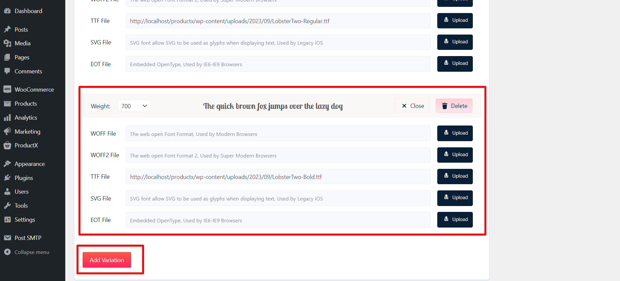620x281 pixels.
Task: Close the 700 weight variation panel
Action: click(412, 106)
